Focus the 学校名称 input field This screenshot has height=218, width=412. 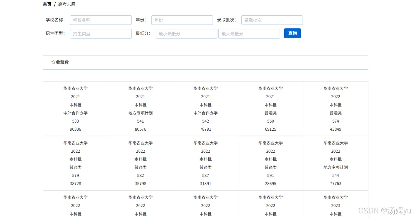(101, 20)
